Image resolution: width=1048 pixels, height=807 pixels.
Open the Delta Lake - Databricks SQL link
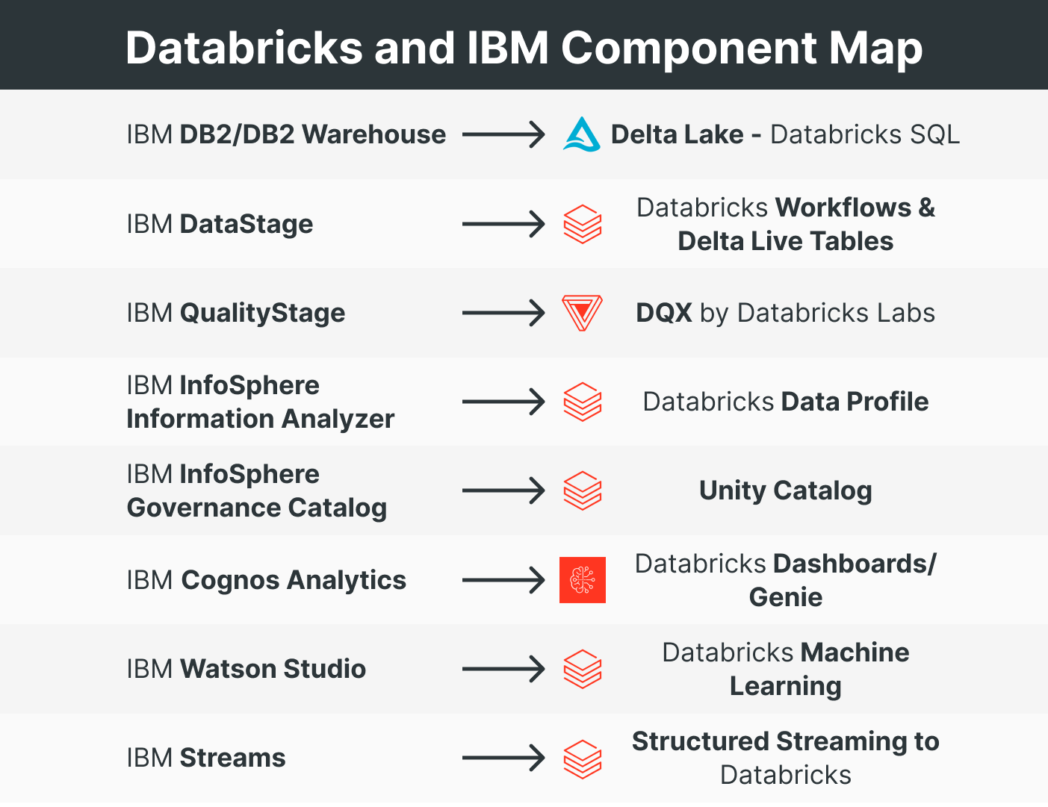pyautogui.click(x=785, y=134)
